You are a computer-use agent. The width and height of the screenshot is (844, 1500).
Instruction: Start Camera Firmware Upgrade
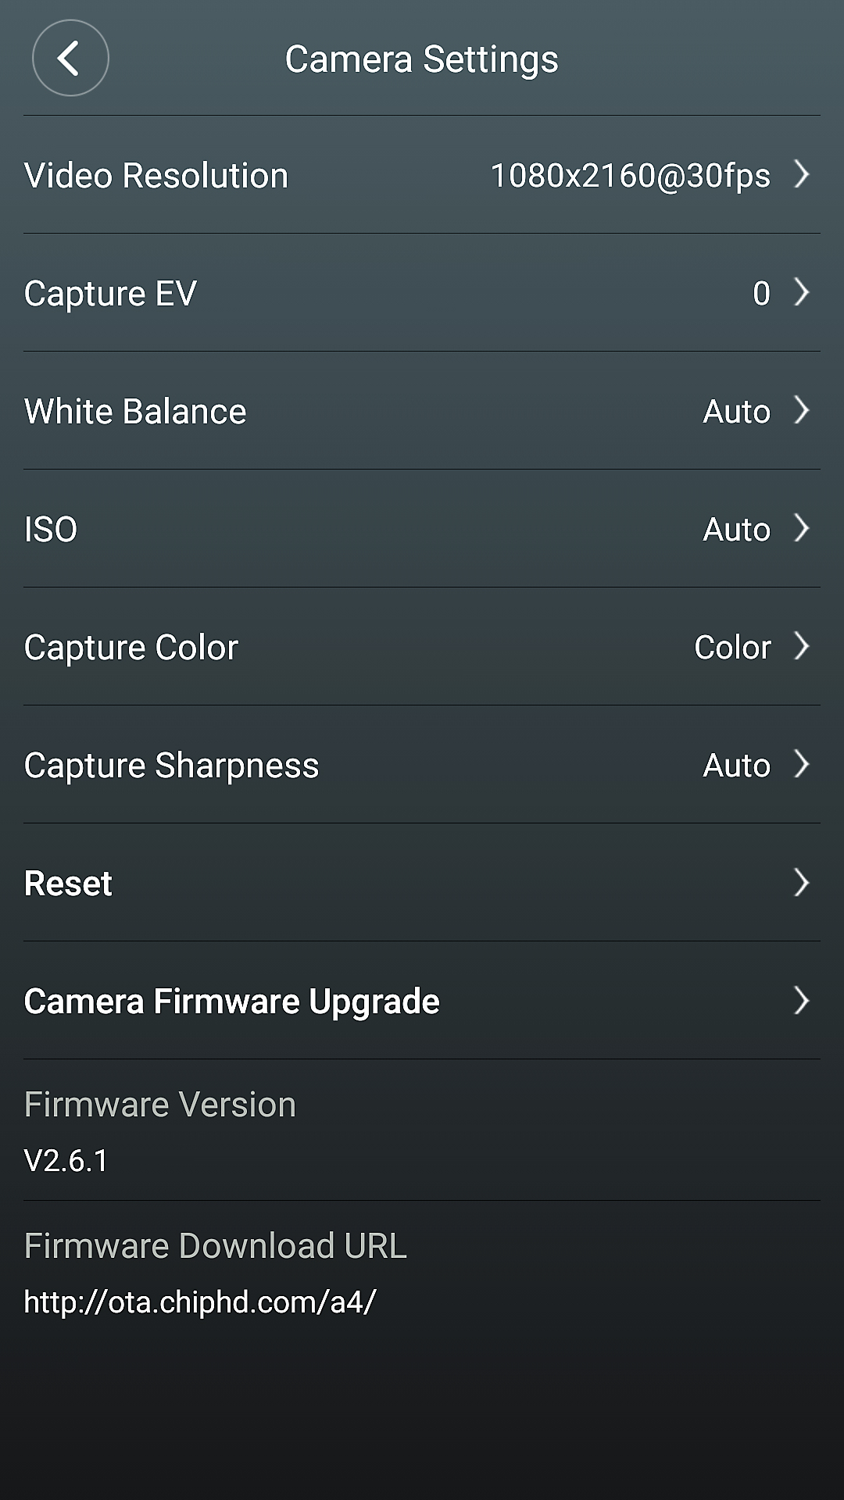coord(231,1002)
